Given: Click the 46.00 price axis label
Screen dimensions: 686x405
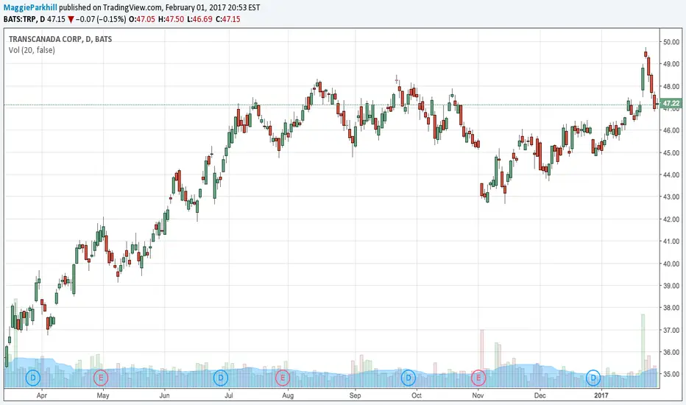Looking at the screenshot, I should tap(671, 130).
